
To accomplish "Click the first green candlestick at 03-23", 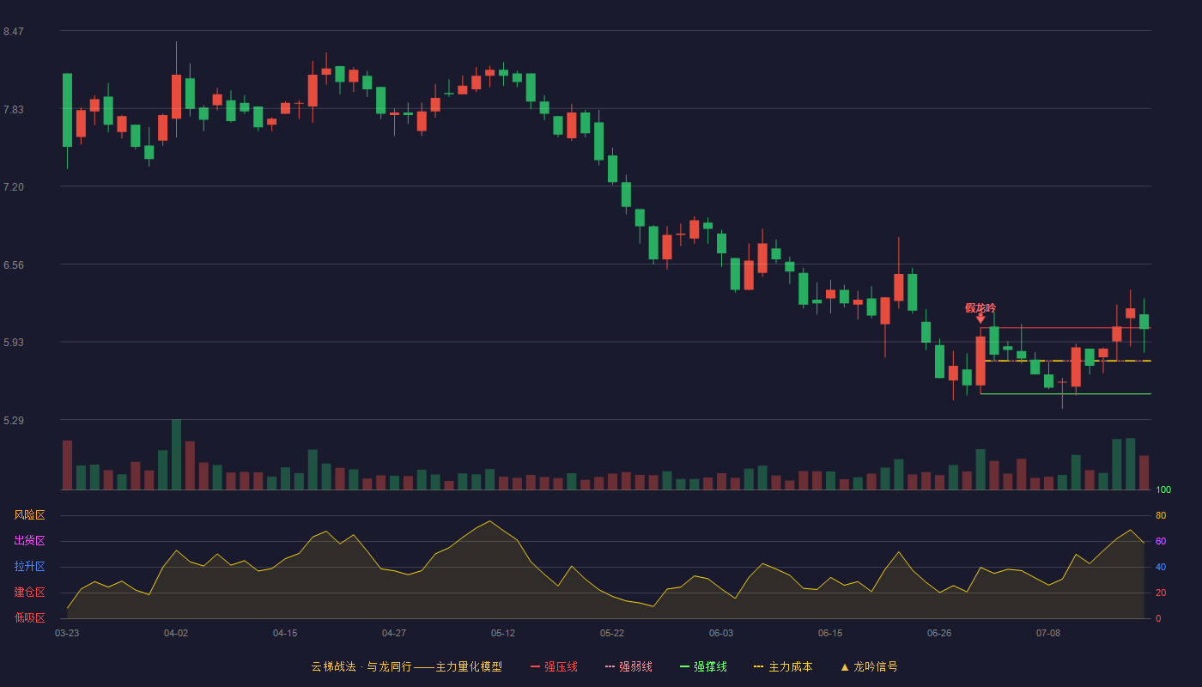I will [x=67, y=110].
